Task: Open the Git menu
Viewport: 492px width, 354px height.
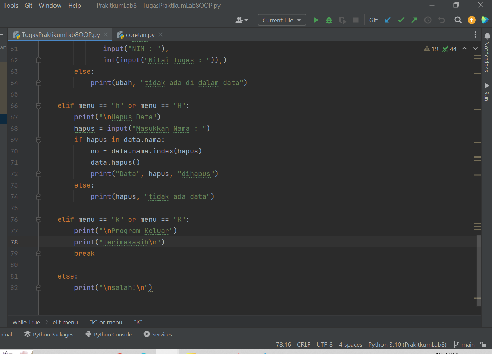Action: click(x=29, y=6)
